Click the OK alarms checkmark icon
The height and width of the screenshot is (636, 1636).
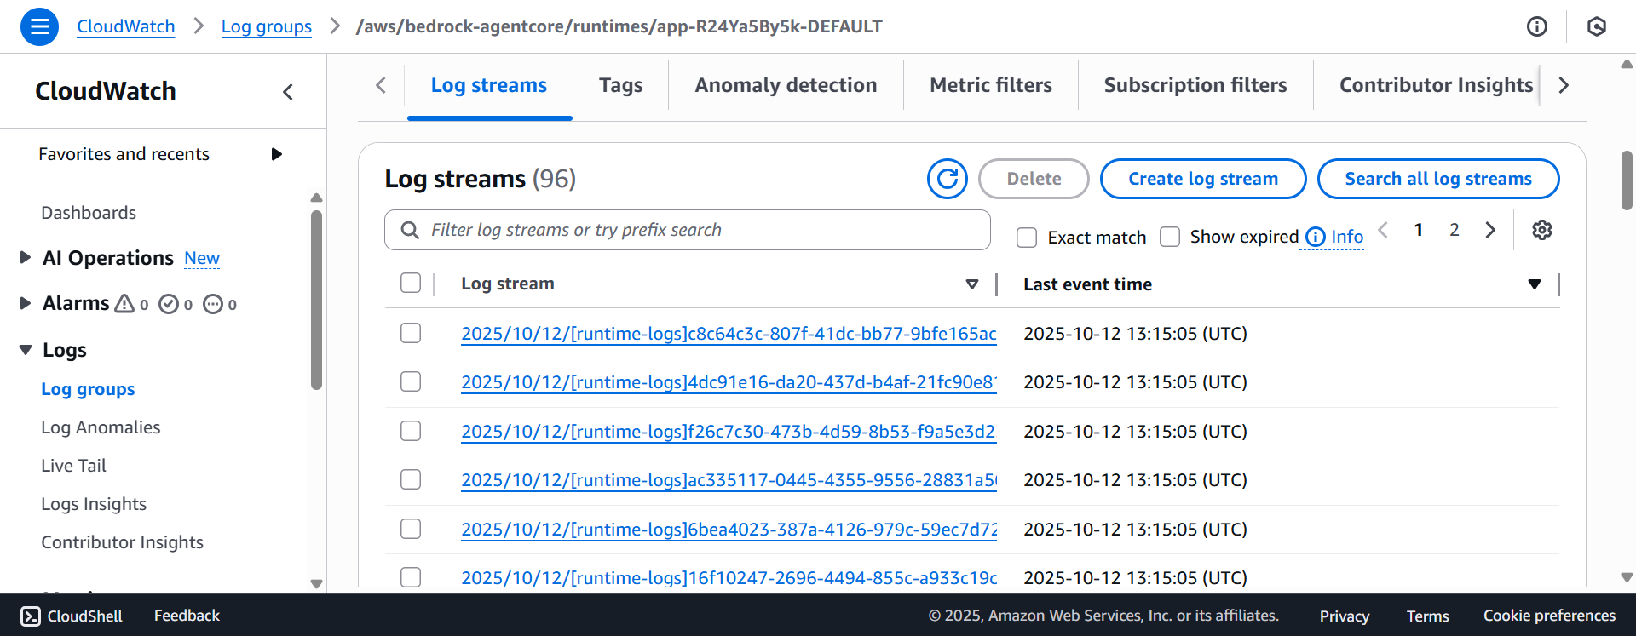coord(169,304)
